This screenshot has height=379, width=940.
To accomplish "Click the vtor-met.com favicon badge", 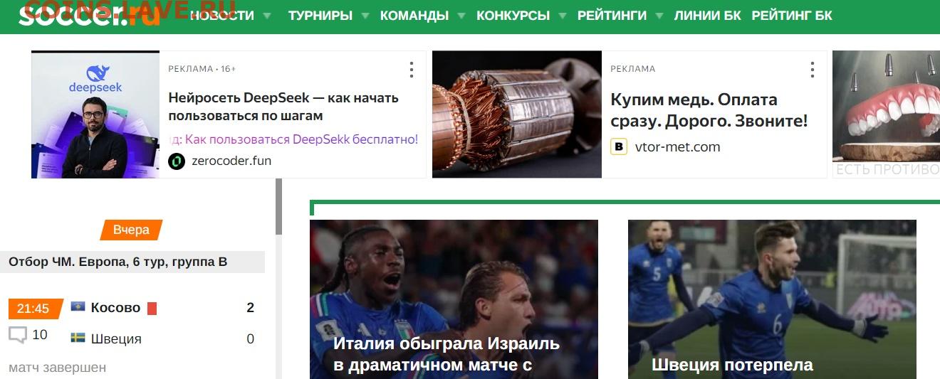I will (619, 147).
